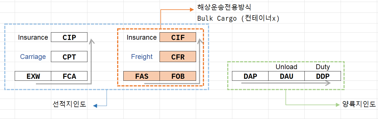Click the 양륙지인도 text label
This screenshot has height=119, width=378.
click(x=359, y=104)
